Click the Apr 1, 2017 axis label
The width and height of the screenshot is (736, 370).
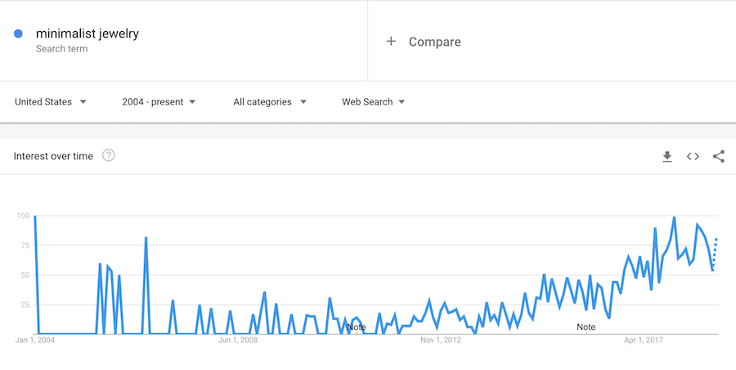pyautogui.click(x=644, y=341)
